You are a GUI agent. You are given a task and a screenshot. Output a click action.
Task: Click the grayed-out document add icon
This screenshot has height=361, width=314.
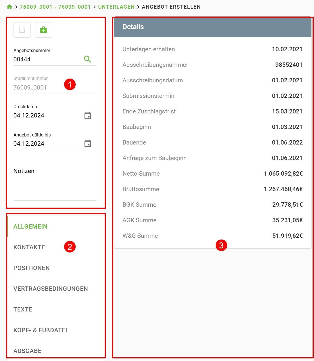point(22,30)
